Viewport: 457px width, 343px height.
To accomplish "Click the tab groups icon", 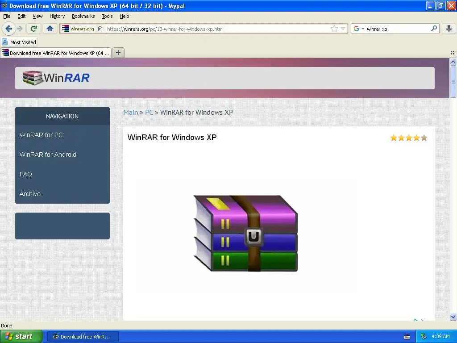I will pos(453,53).
